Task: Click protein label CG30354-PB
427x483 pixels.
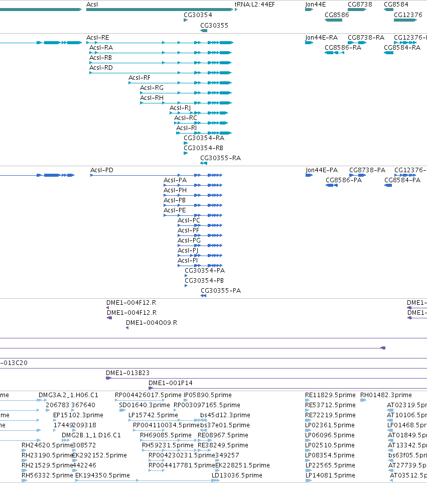Action: 204,280
